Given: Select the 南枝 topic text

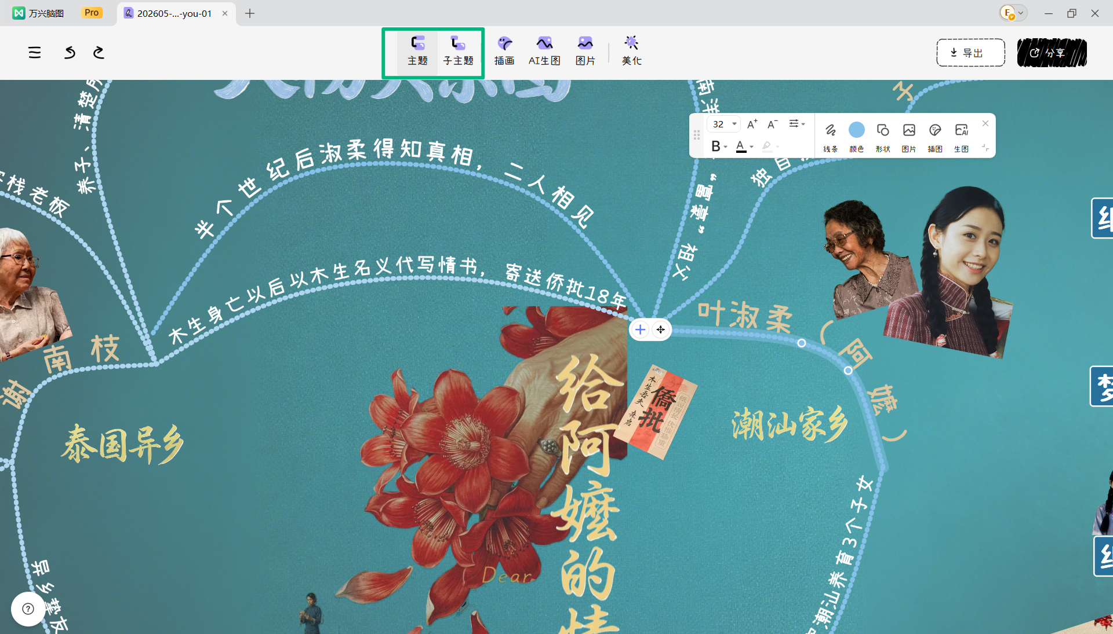Looking at the screenshot, I should click(81, 354).
